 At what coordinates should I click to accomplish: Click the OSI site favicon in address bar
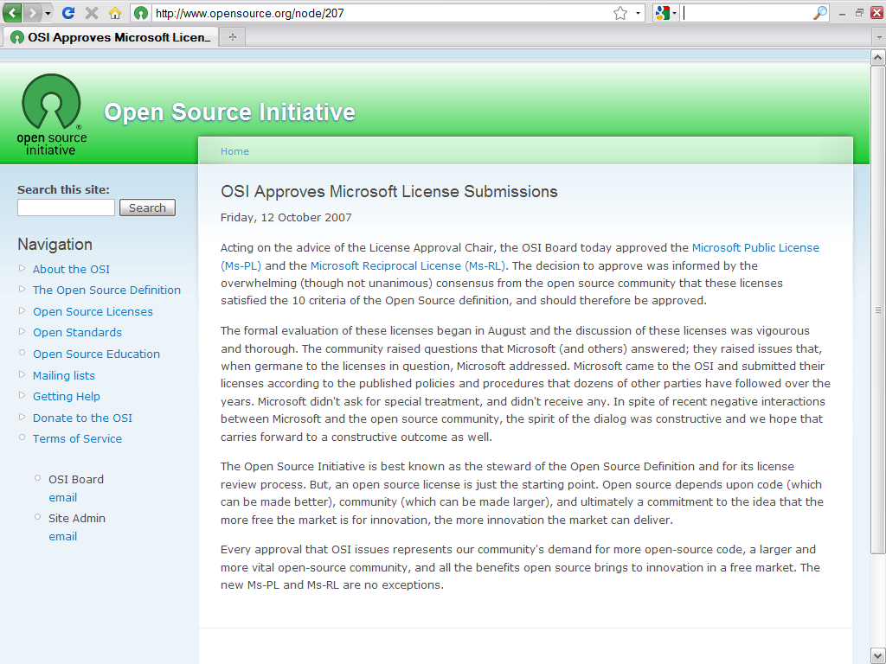139,13
